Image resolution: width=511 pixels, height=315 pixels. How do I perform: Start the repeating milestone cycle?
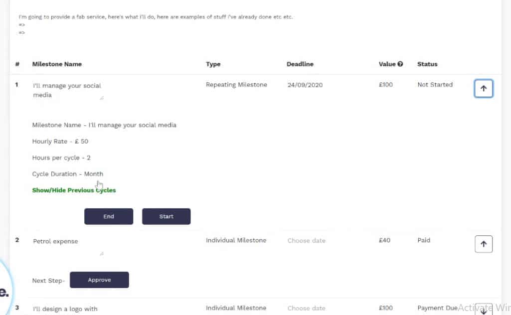(166, 216)
